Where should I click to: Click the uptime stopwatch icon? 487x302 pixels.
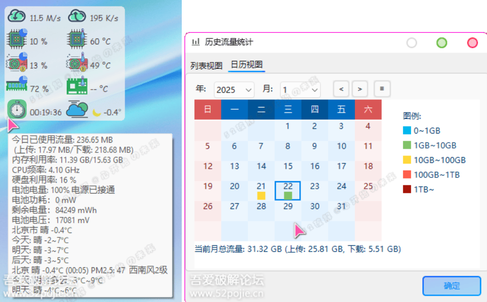(17, 109)
